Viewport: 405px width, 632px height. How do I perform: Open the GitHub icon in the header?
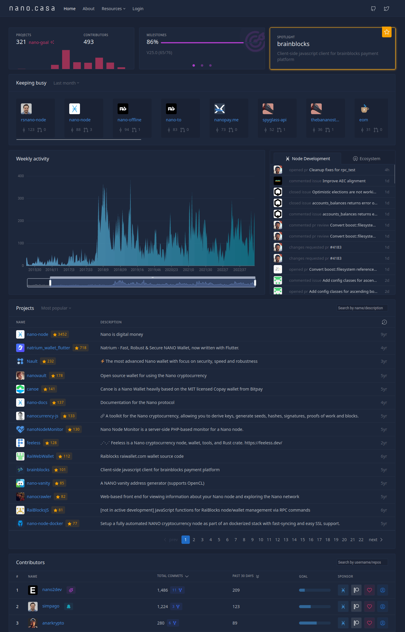pyautogui.click(x=373, y=9)
